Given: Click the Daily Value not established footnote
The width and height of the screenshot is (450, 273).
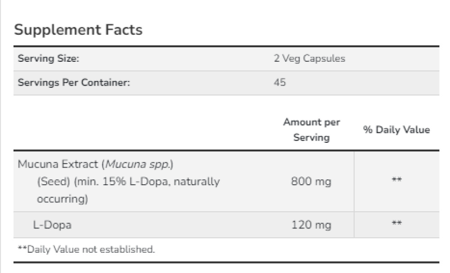Looking at the screenshot, I should point(86,249).
